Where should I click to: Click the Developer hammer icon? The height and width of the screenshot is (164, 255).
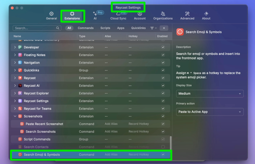click(x=20, y=47)
